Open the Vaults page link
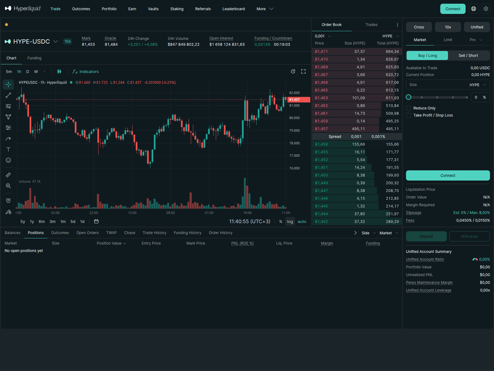Viewport: 494px width, 371px height. point(153,9)
